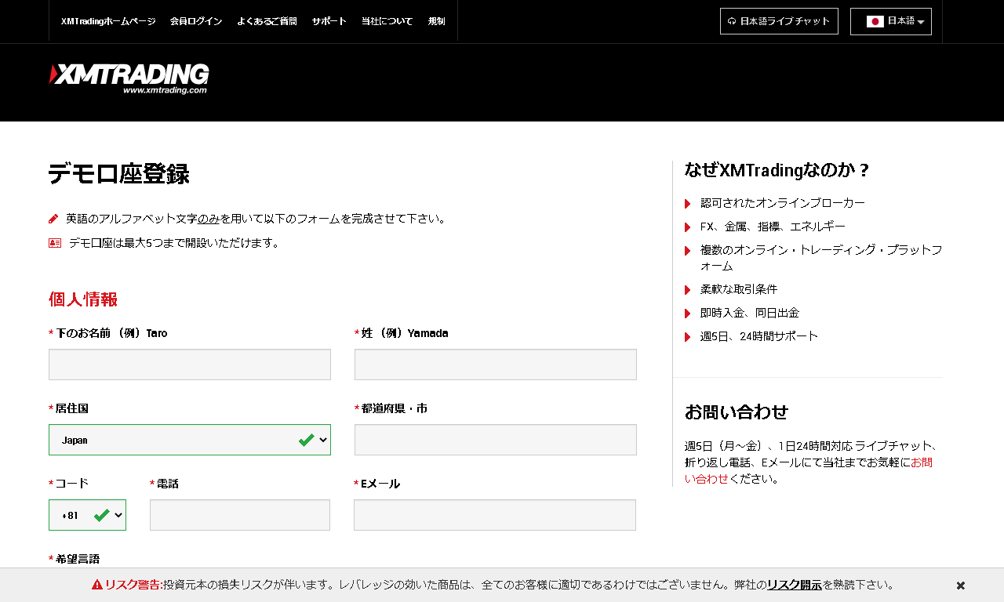Open よくあるご質問 menu
Screen dimensions: 1004x602
(x=267, y=21)
